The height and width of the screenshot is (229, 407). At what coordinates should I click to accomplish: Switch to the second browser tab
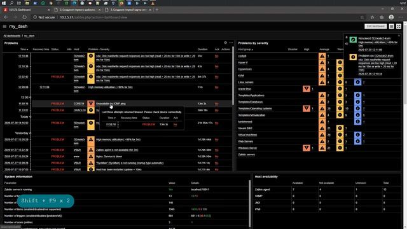tap(78, 10)
